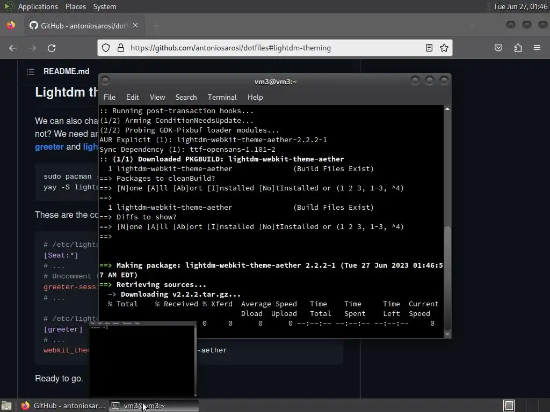Open Pocket save icon in Firefox toolbar
Viewport: 550px width, 412px height.
tap(498, 48)
